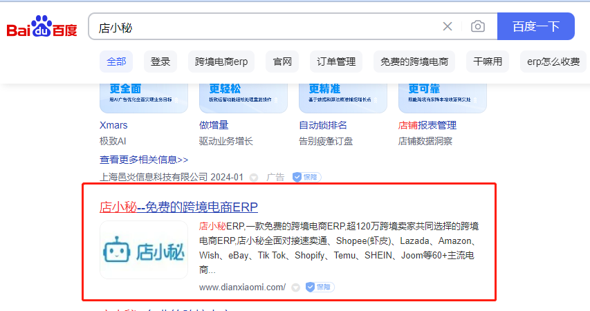Screen dimensions: 590x311
Task: Select the 跨境电商erp suggestion chip
Action: click(221, 62)
